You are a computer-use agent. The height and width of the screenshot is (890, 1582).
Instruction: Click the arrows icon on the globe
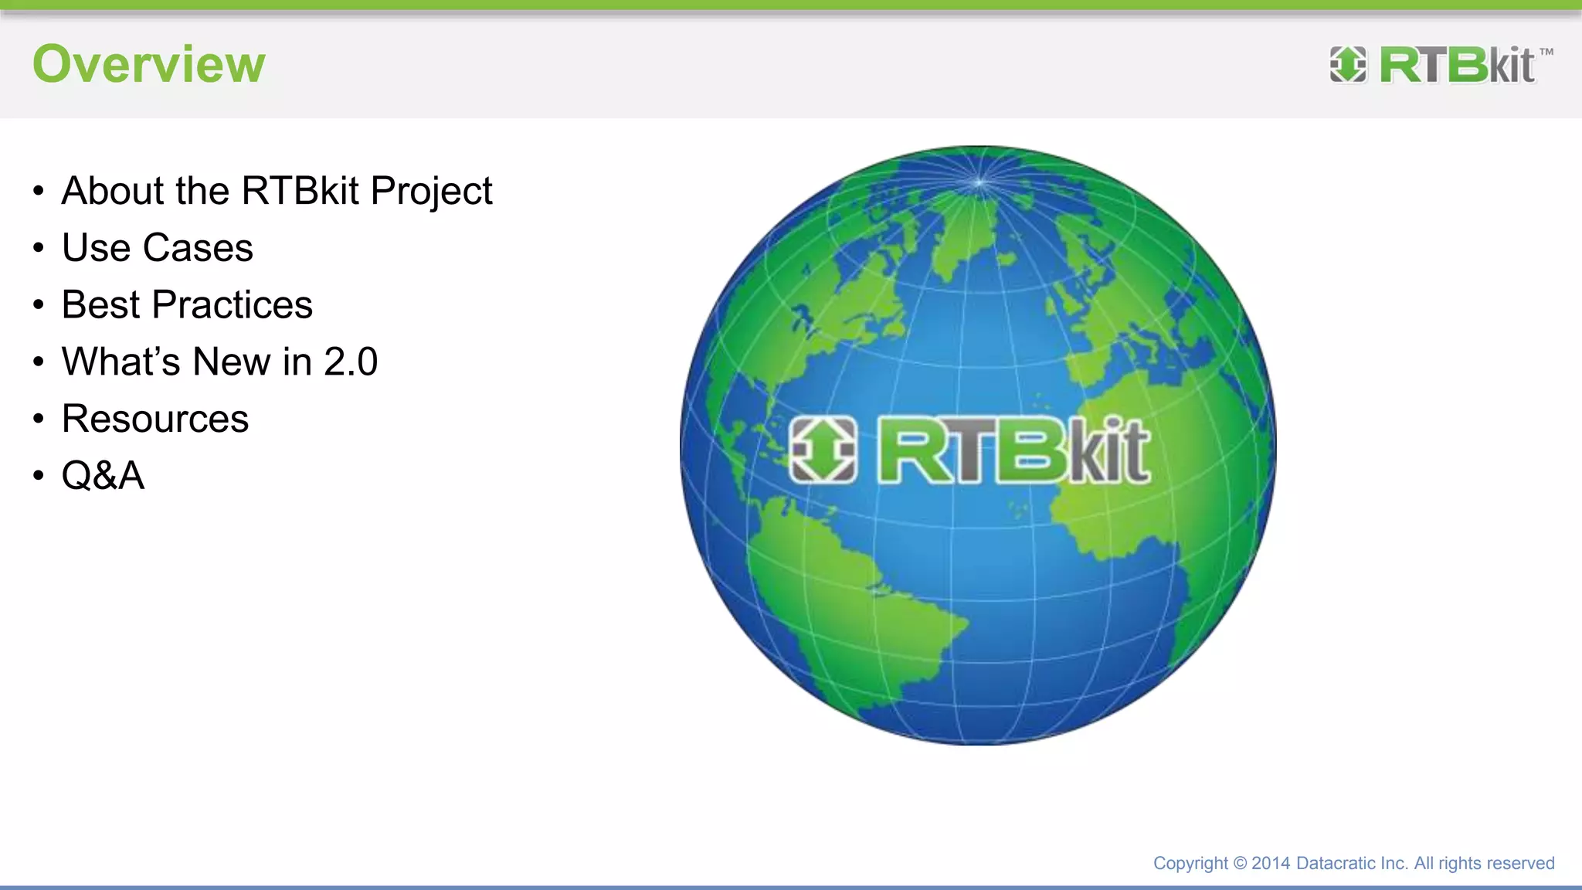point(823,450)
